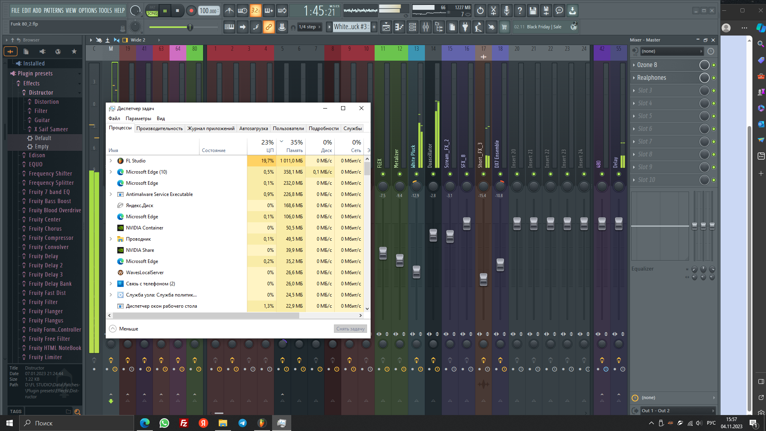766x431 pixels.
Task: Expand the FL Studio process row
Action: pyautogui.click(x=111, y=161)
